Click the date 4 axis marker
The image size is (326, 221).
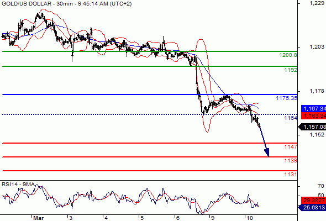pyautogui.click(x=106, y=218)
